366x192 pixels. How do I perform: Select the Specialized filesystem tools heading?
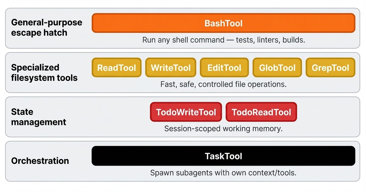coord(44,73)
